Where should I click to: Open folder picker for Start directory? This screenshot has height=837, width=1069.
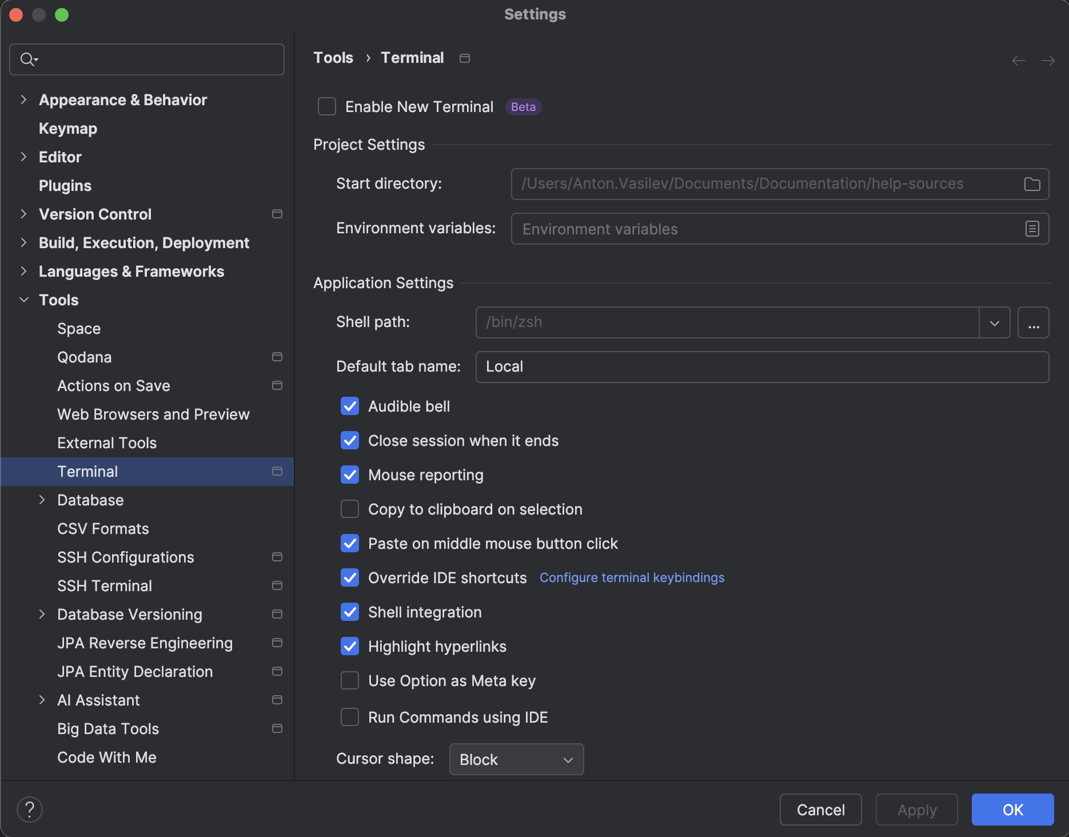click(x=1032, y=184)
